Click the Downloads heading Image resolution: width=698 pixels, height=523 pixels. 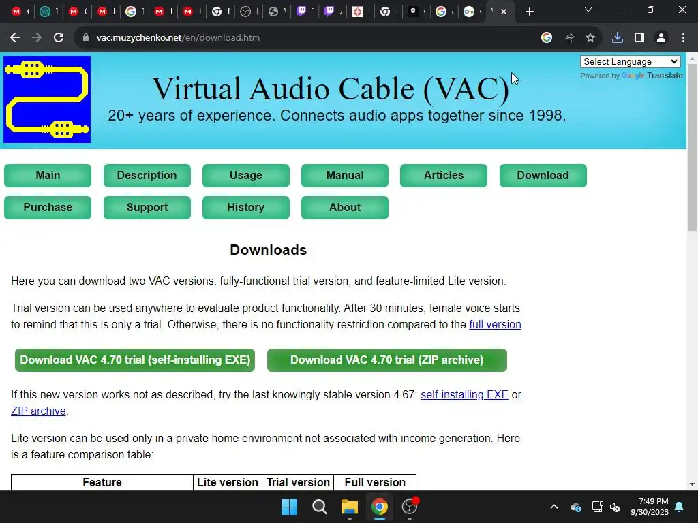pos(269,250)
